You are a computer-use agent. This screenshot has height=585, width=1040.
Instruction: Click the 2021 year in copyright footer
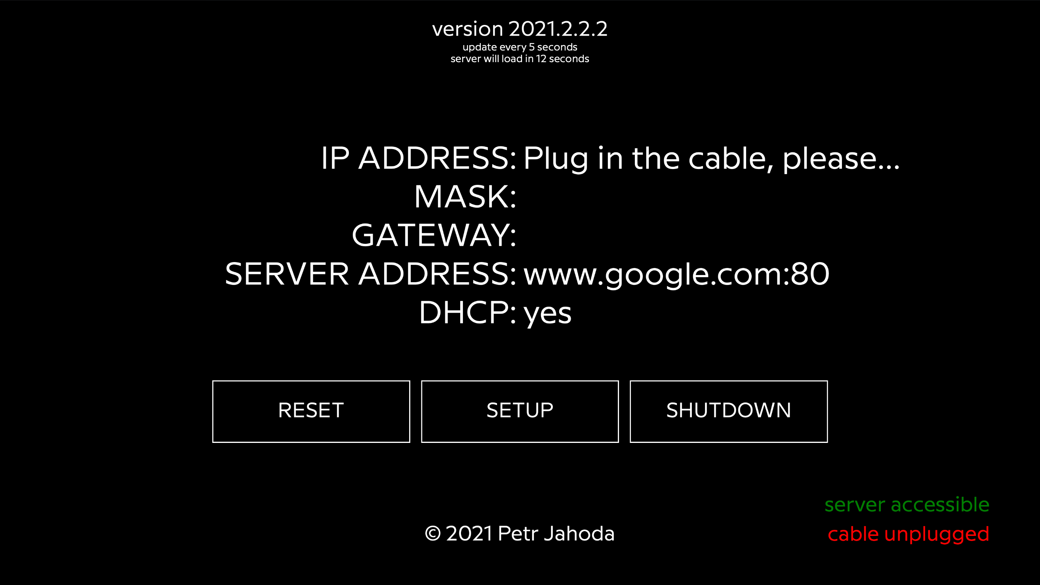point(469,534)
